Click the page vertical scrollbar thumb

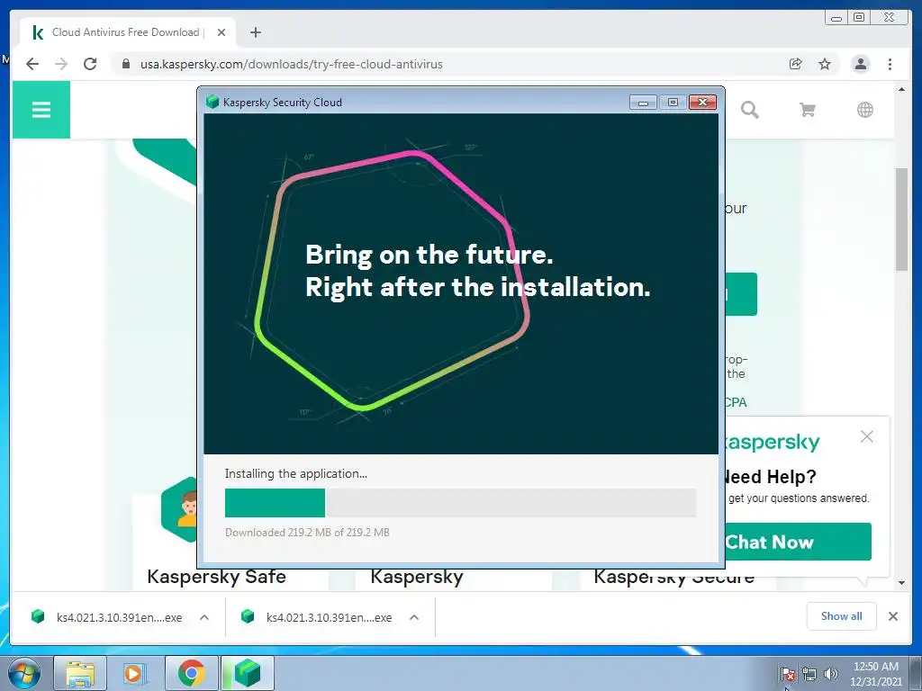coord(901,220)
